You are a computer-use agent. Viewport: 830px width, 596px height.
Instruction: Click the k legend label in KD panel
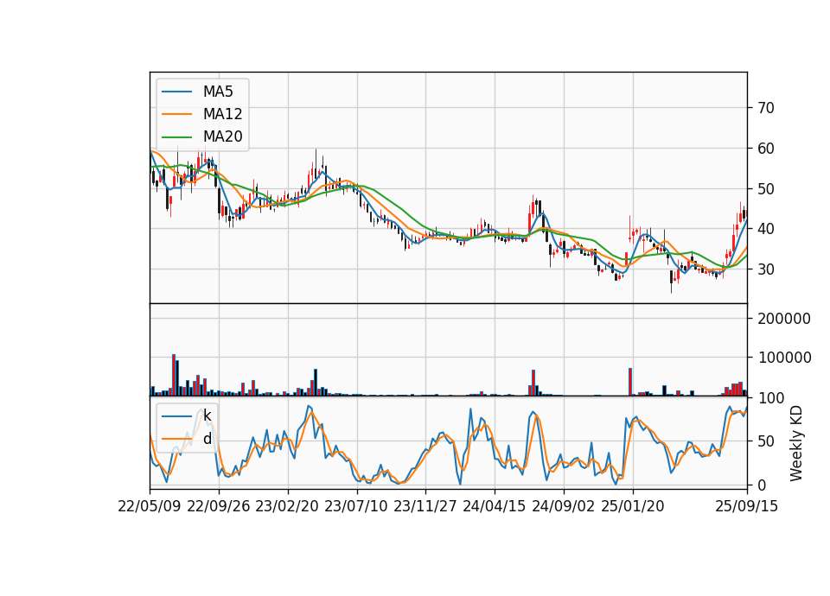207,415
